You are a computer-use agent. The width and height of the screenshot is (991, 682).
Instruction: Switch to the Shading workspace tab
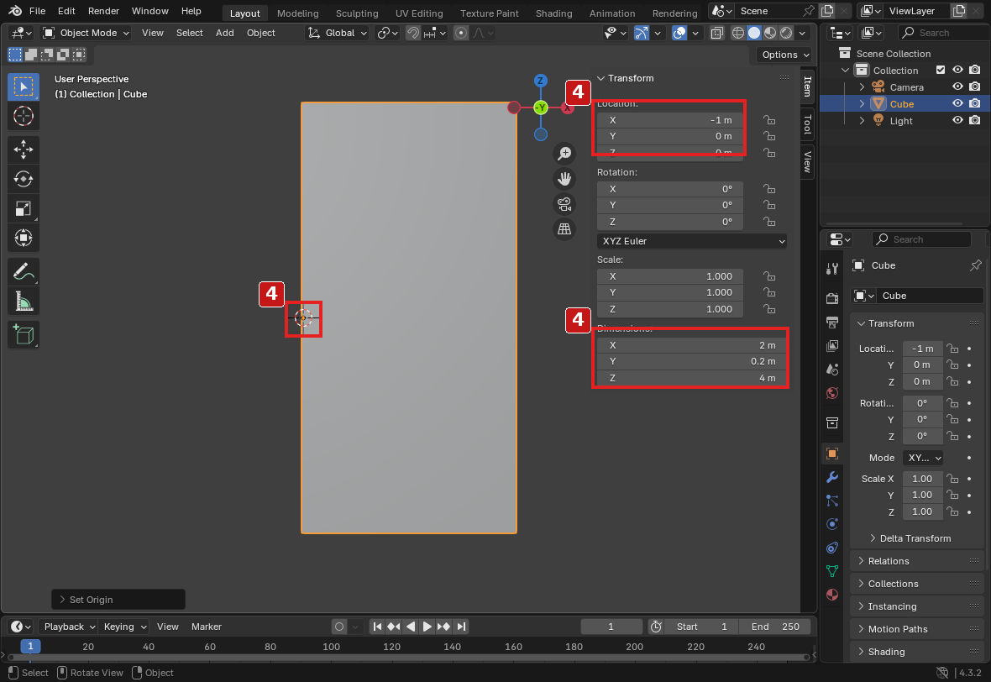pyautogui.click(x=553, y=13)
